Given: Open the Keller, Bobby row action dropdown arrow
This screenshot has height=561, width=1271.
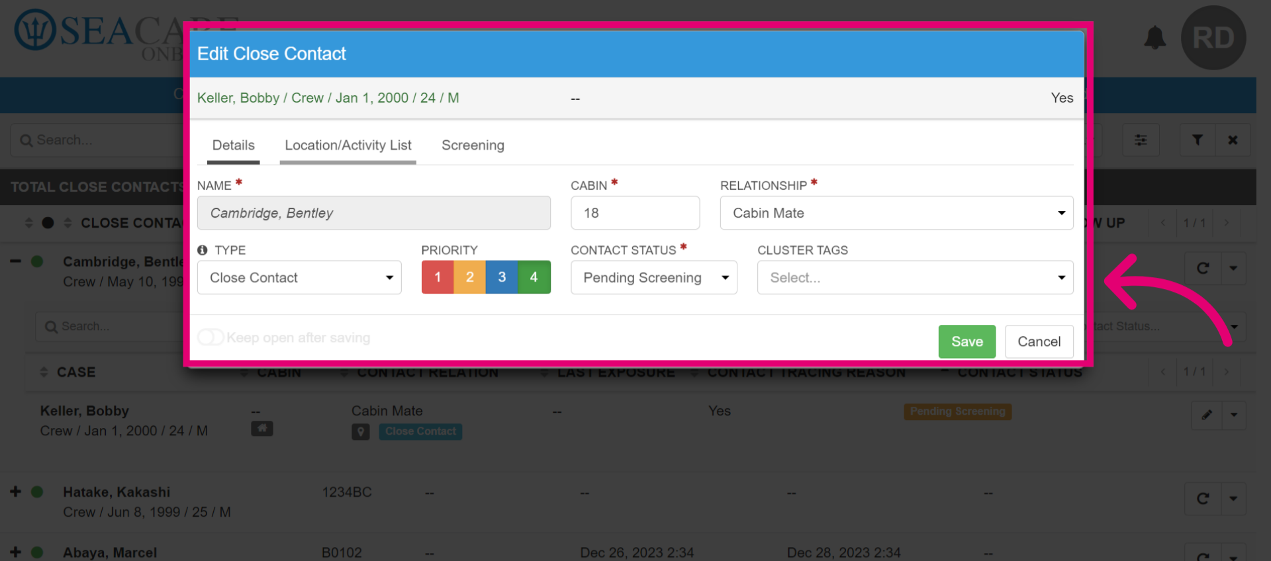Looking at the screenshot, I should pos(1234,415).
